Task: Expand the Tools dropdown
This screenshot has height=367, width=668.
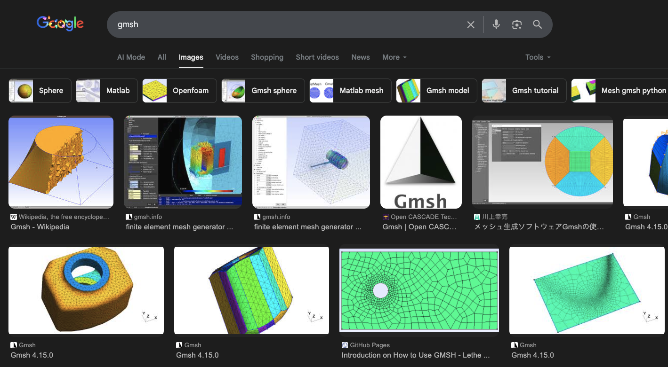Action: (538, 57)
